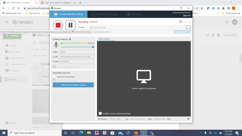Expand the Quality Standard dropdown

point(77,61)
